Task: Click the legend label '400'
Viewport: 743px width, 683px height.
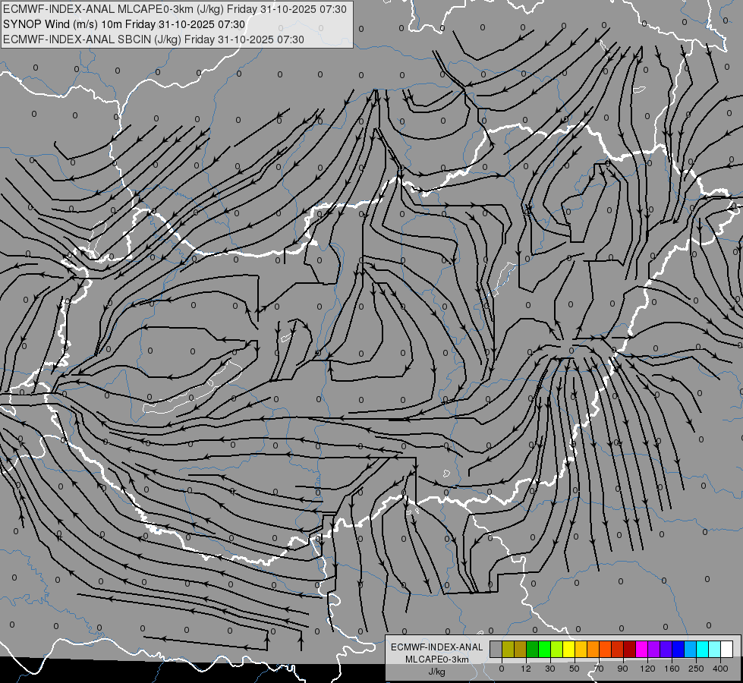Action: click(x=720, y=669)
